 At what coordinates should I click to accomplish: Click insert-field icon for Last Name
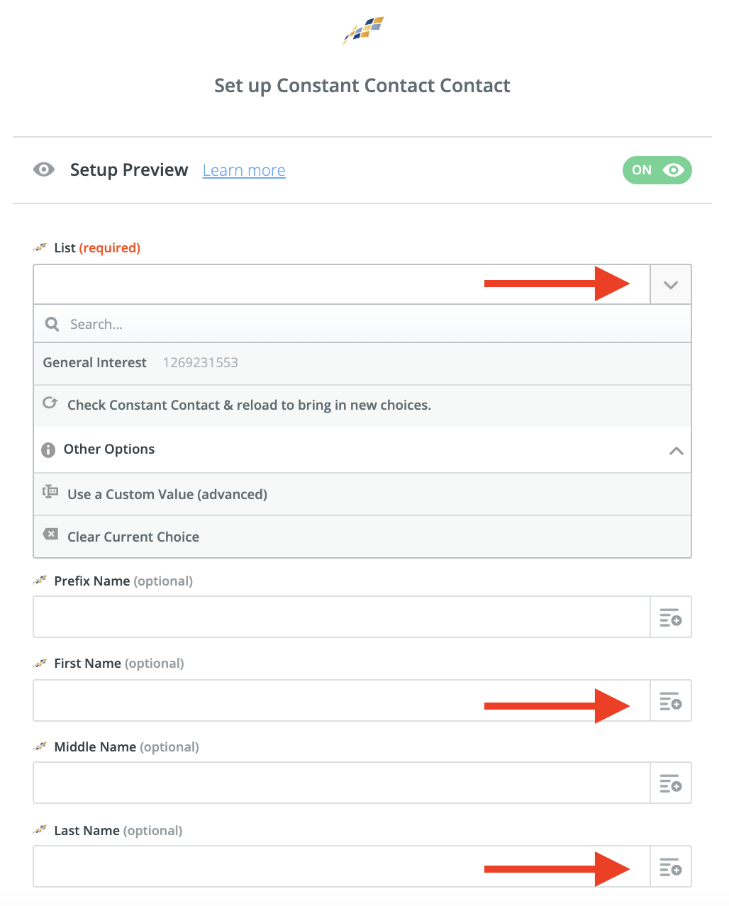[x=671, y=867]
